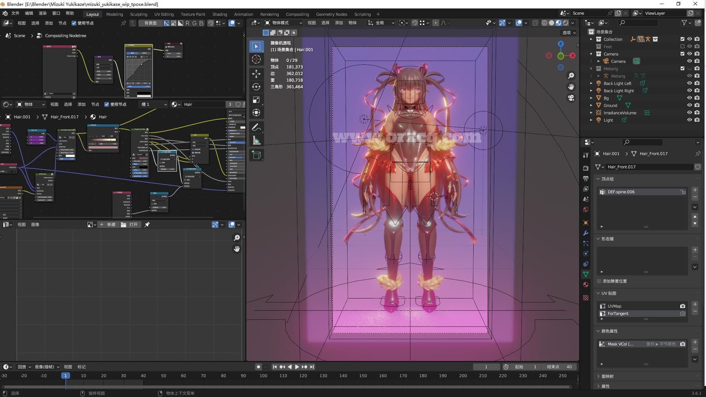Open the 选项 dropdown in viewport
Viewport: 706px width, 397px height.
(x=569, y=33)
